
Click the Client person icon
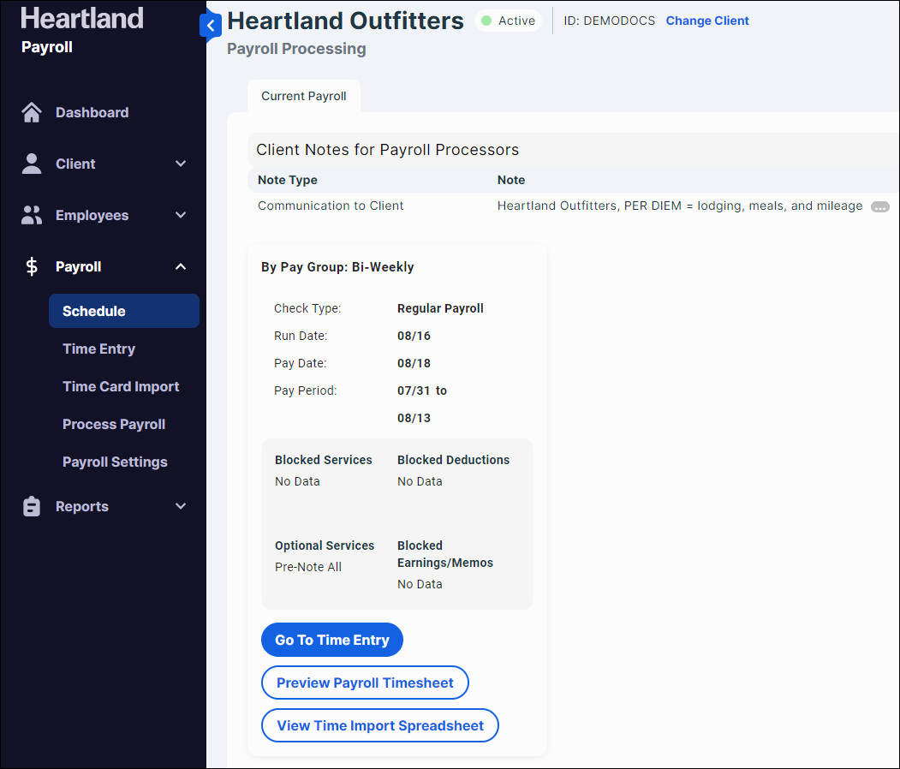coord(32,164)
